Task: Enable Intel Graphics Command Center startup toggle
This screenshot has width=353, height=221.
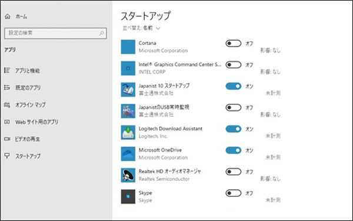Action: pos(234,65)
